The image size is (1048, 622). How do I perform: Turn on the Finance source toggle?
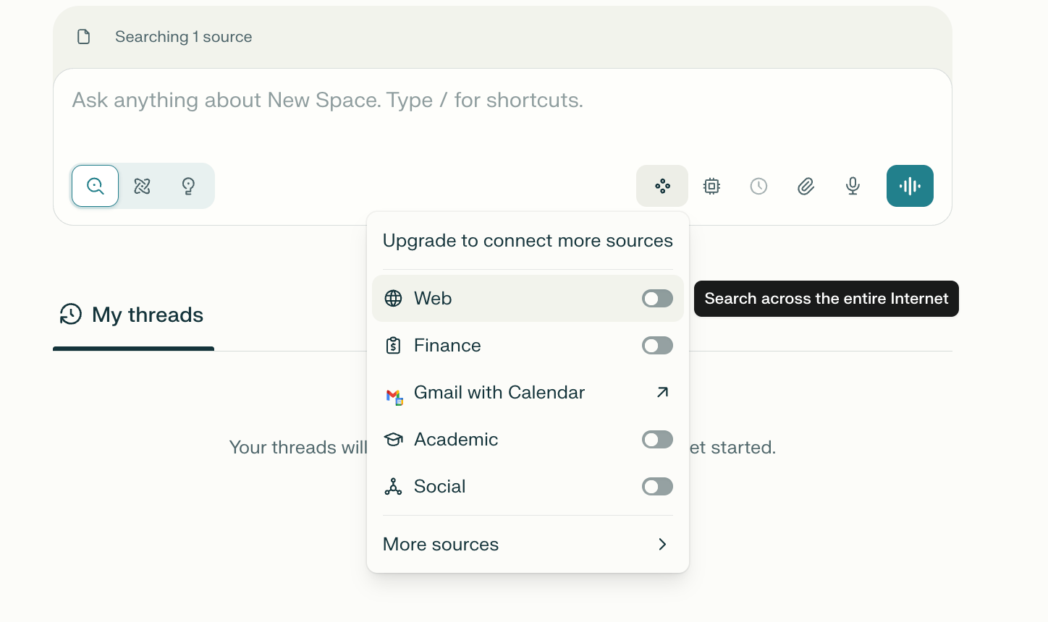point(657,346)
